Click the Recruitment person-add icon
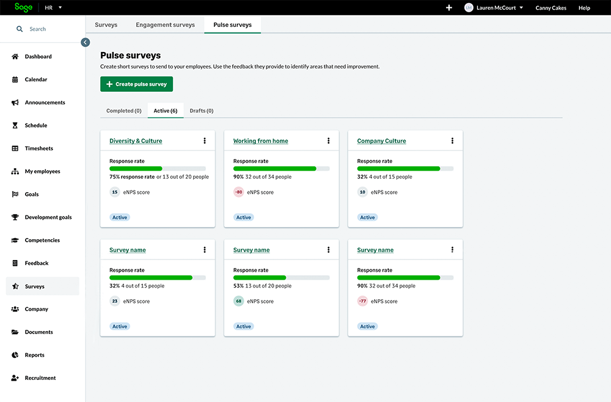This screenshot has width=611, height=402. click(15, 378)
